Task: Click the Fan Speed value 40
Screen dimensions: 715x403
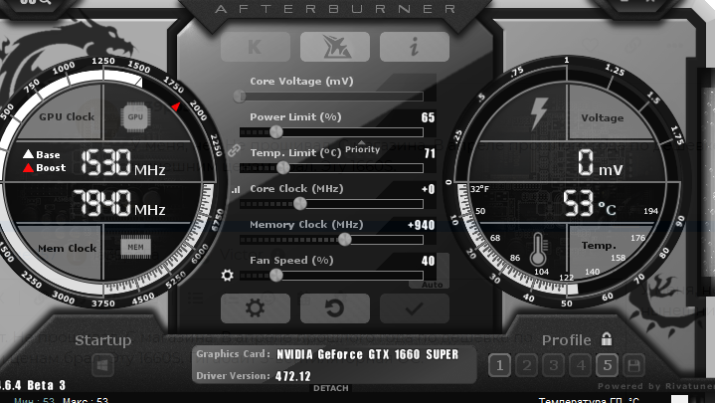Action: [428, 261]
